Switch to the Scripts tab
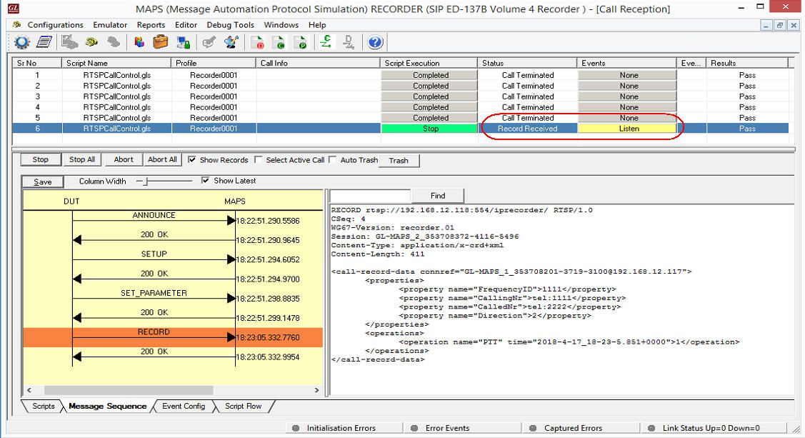The height and width of the screenshot is (438, 805). [43, 406]
